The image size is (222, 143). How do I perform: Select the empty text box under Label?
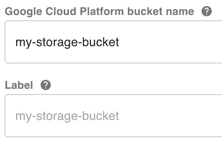click(113, 116)
